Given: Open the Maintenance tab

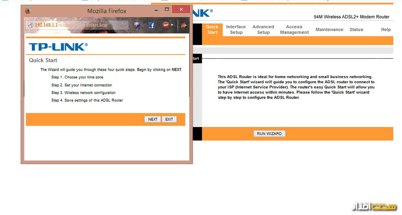Looking at the screenshot, I should [x=329, y=30].
